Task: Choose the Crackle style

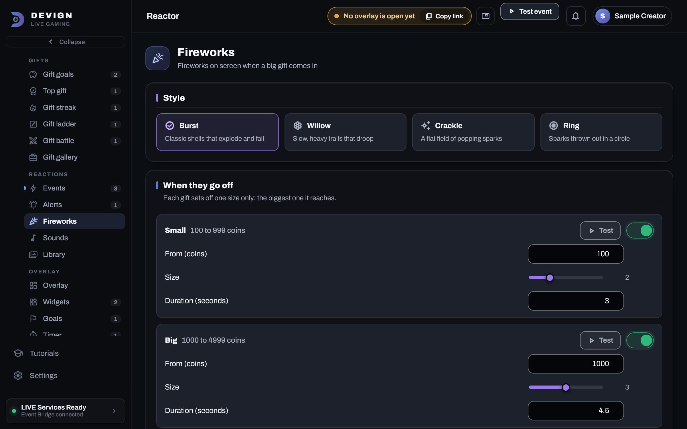Action: [473, 132]
